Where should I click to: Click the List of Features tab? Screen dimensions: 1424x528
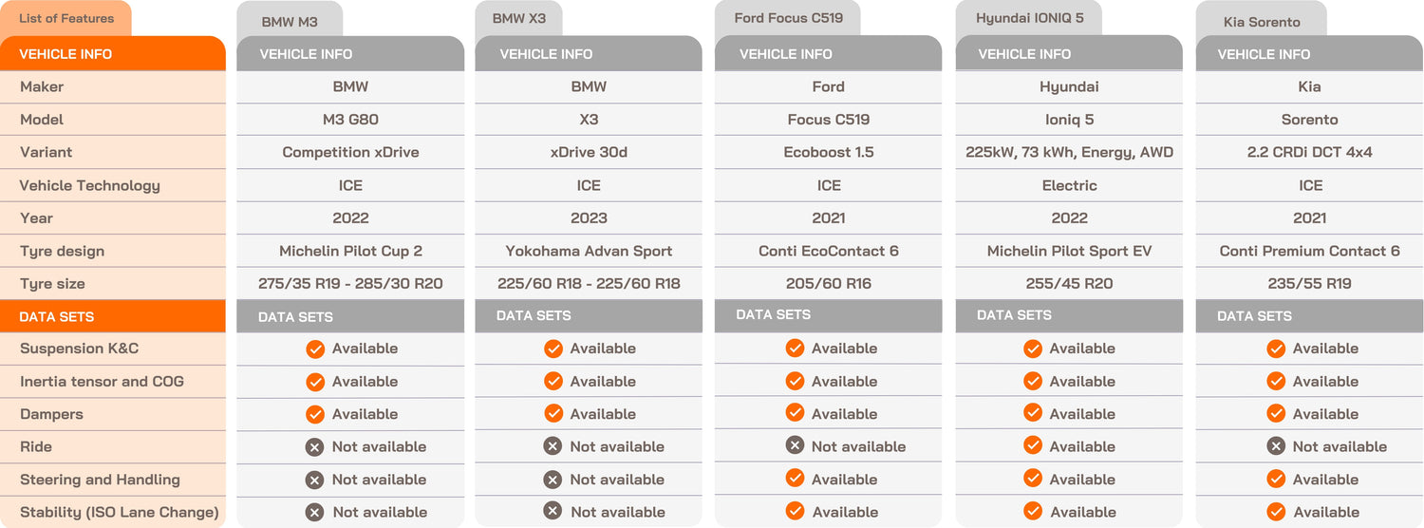[x=66, y=19]
